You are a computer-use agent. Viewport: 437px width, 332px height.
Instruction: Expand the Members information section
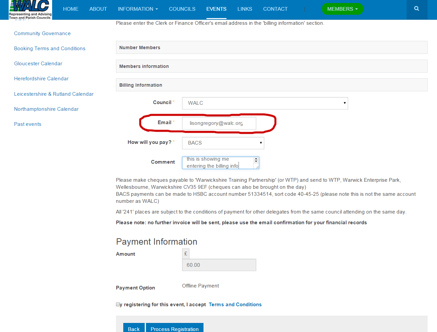click(x=271, y=66)
